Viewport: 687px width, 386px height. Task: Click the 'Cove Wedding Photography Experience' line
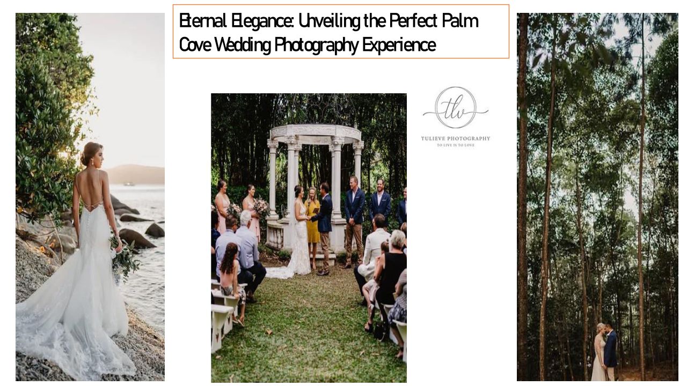(307, 44)
